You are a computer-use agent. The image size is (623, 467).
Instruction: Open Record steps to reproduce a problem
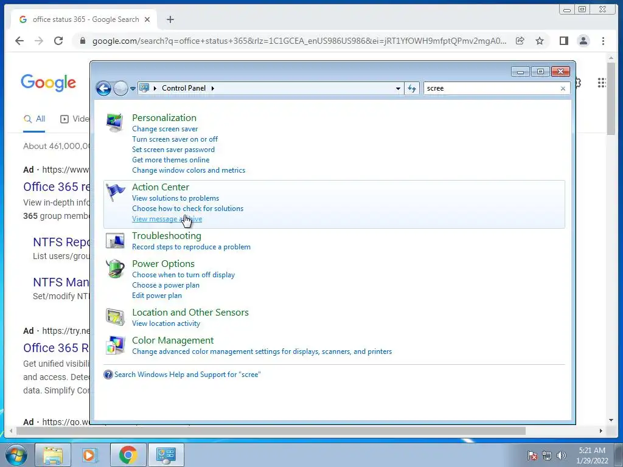click(x=191, y=247)
